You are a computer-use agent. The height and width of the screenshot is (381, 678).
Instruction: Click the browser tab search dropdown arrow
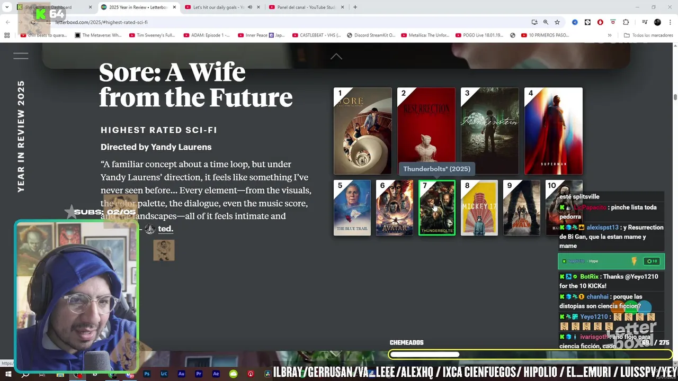[x=7, y=7]
